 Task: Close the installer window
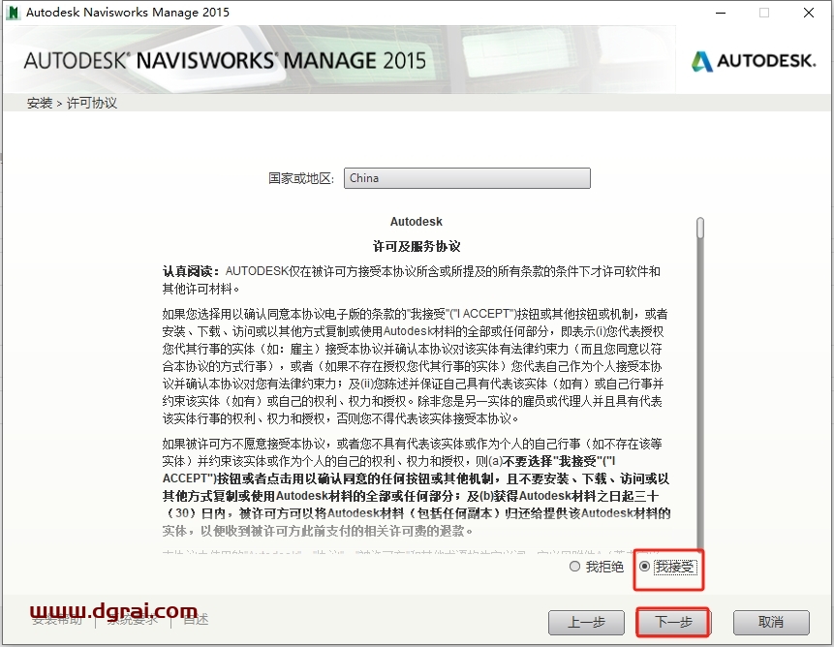click(809, 13)
